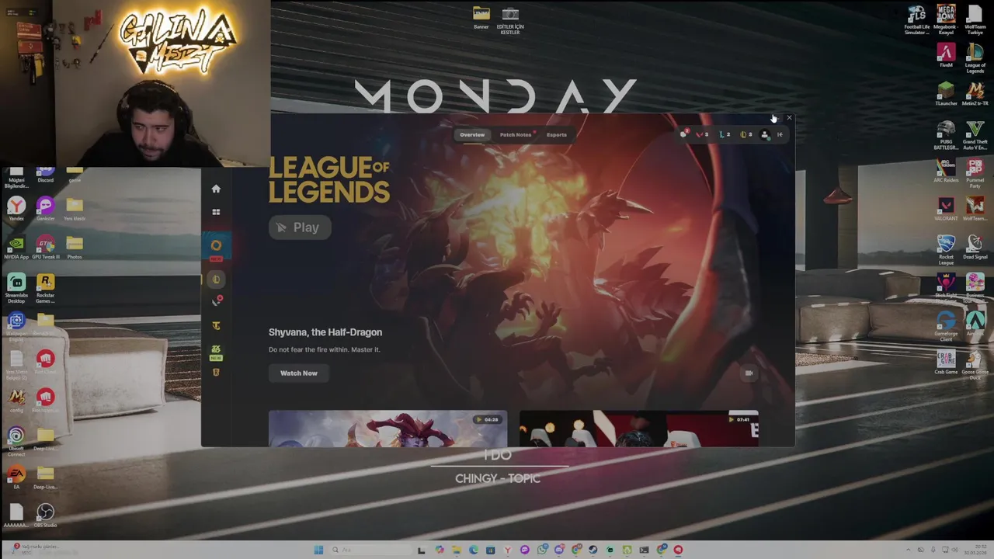The height and width of the screenshot is (559, 994).
Task: Open the FiveM desktop shortcut
Action: click(x=946, y=56)
